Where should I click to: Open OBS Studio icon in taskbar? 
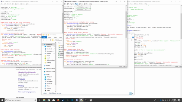click(86, 100)
